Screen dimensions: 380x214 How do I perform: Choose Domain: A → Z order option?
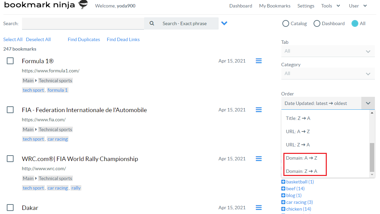click(302, 158)
